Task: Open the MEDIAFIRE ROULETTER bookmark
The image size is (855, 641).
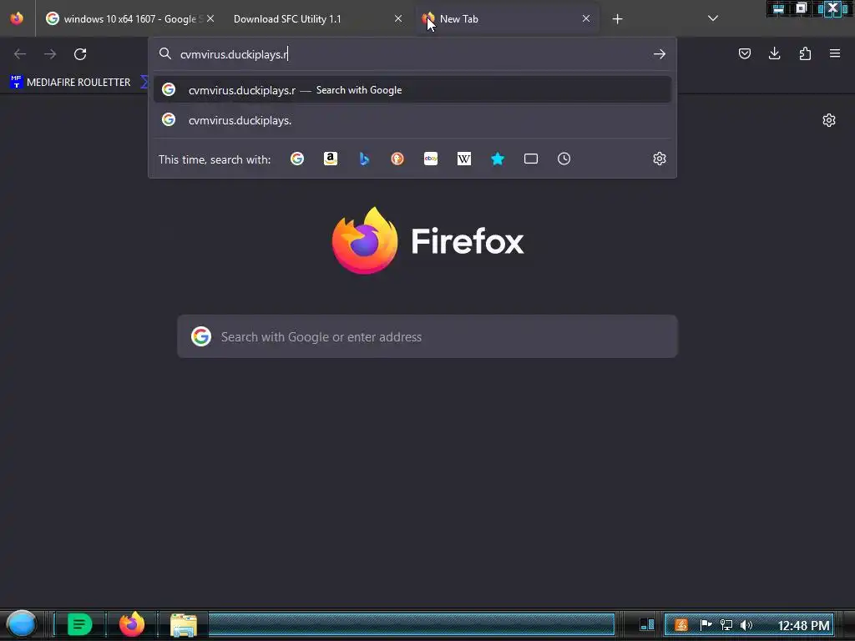Action: click(70, 83)
